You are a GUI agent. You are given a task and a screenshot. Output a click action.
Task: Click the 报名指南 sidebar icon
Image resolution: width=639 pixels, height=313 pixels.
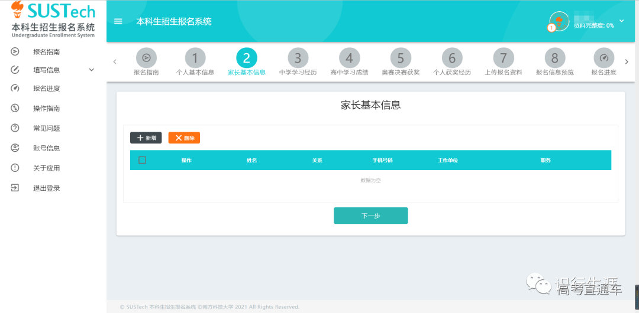pyautogui.click(x=15, y=52)
